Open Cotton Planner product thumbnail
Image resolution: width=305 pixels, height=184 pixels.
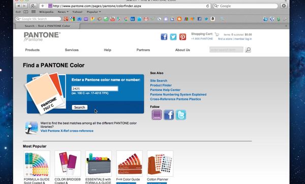pyautogui.click(x=160, y=164)
